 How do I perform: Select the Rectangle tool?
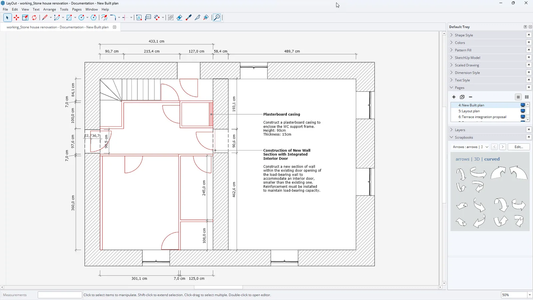69,18
